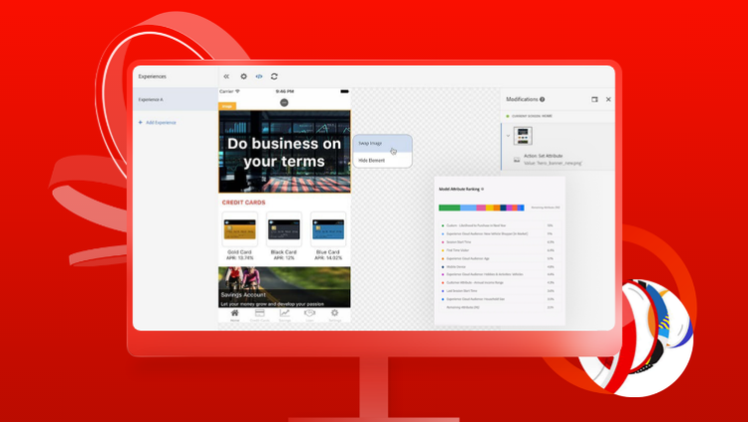
Task: Select the hero banner 'Do business on your terms'
Action: point(284,152)
